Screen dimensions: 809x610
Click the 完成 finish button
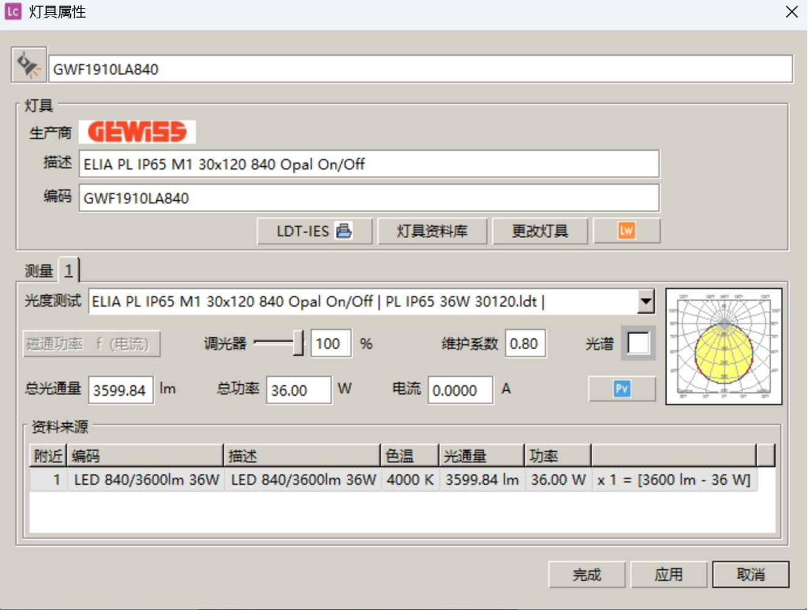586,575
